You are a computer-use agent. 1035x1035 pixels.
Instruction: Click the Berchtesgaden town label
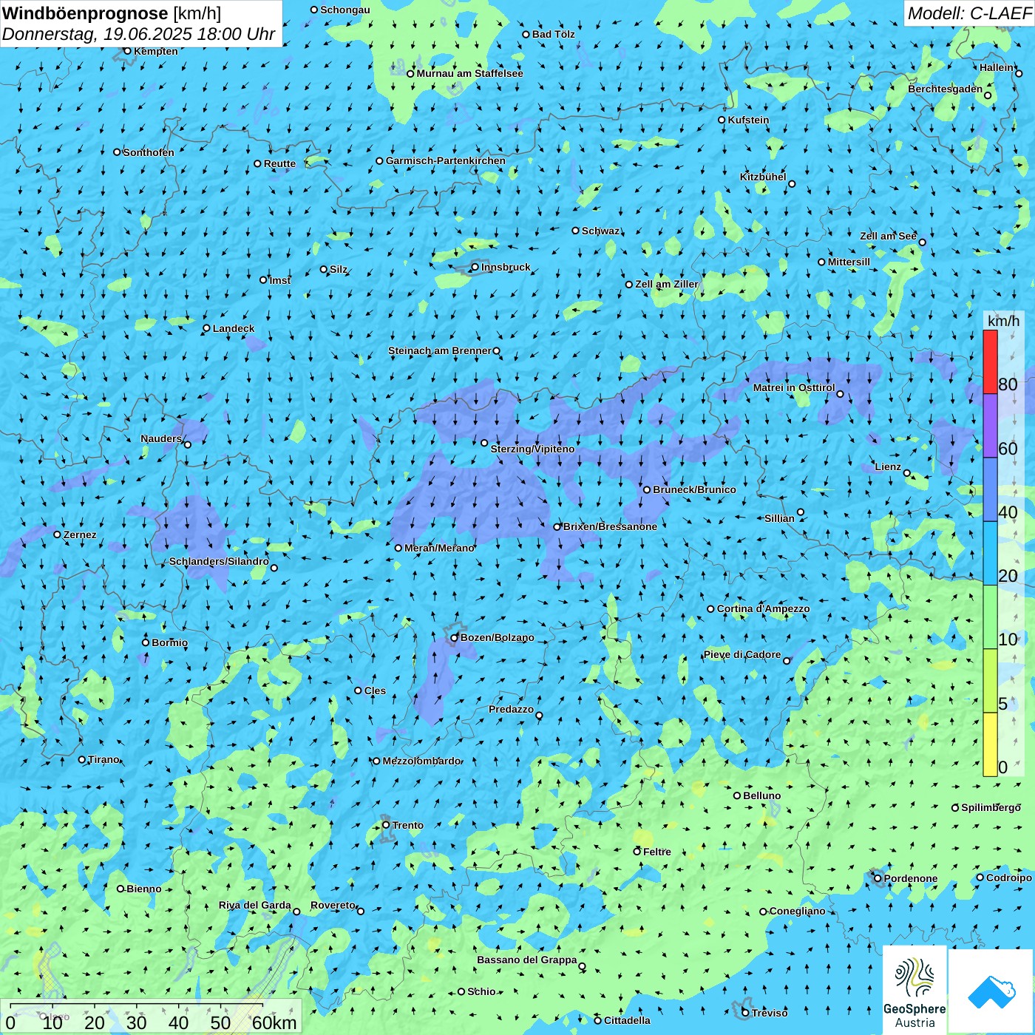(945, 89)
